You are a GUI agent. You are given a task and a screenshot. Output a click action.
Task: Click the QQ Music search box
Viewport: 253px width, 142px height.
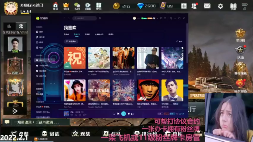84,18
